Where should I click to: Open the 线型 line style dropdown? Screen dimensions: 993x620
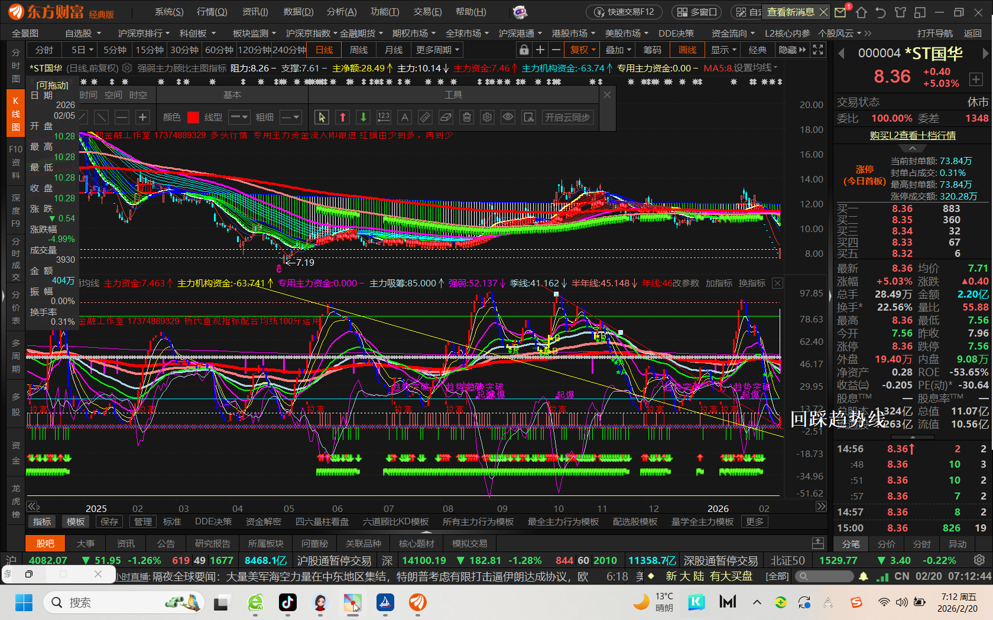tap(239, 117)
